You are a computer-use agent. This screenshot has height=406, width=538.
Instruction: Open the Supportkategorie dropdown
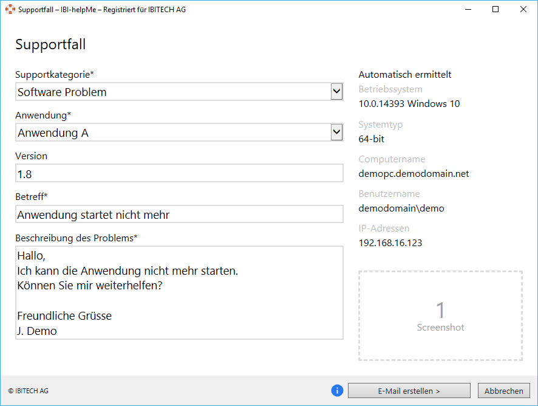click(x=336, y=92)
